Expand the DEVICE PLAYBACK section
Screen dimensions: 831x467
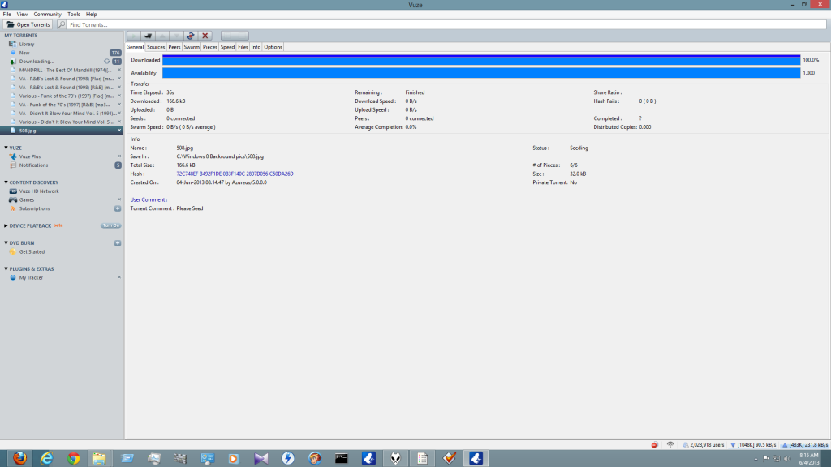6,225
